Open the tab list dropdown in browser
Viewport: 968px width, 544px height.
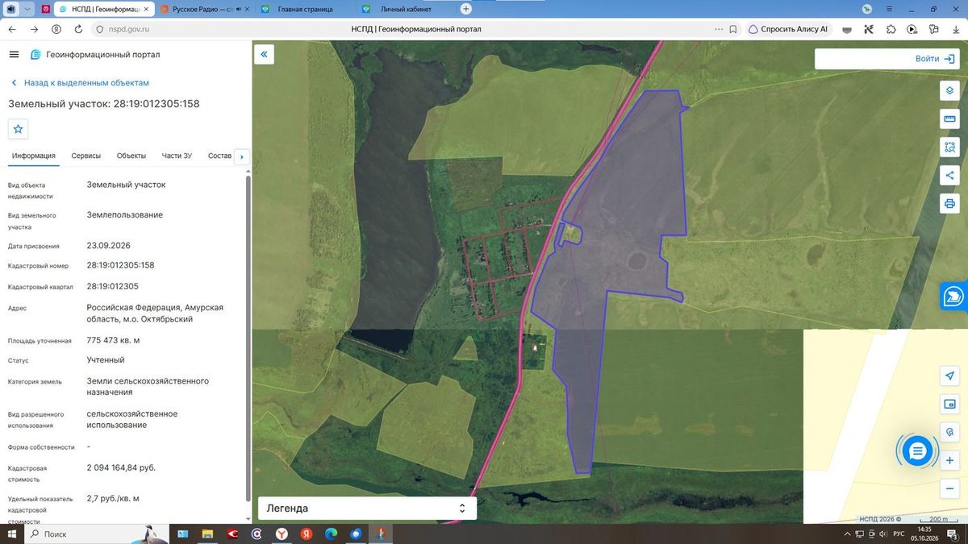pyautogui.click(x=28, y=9)
